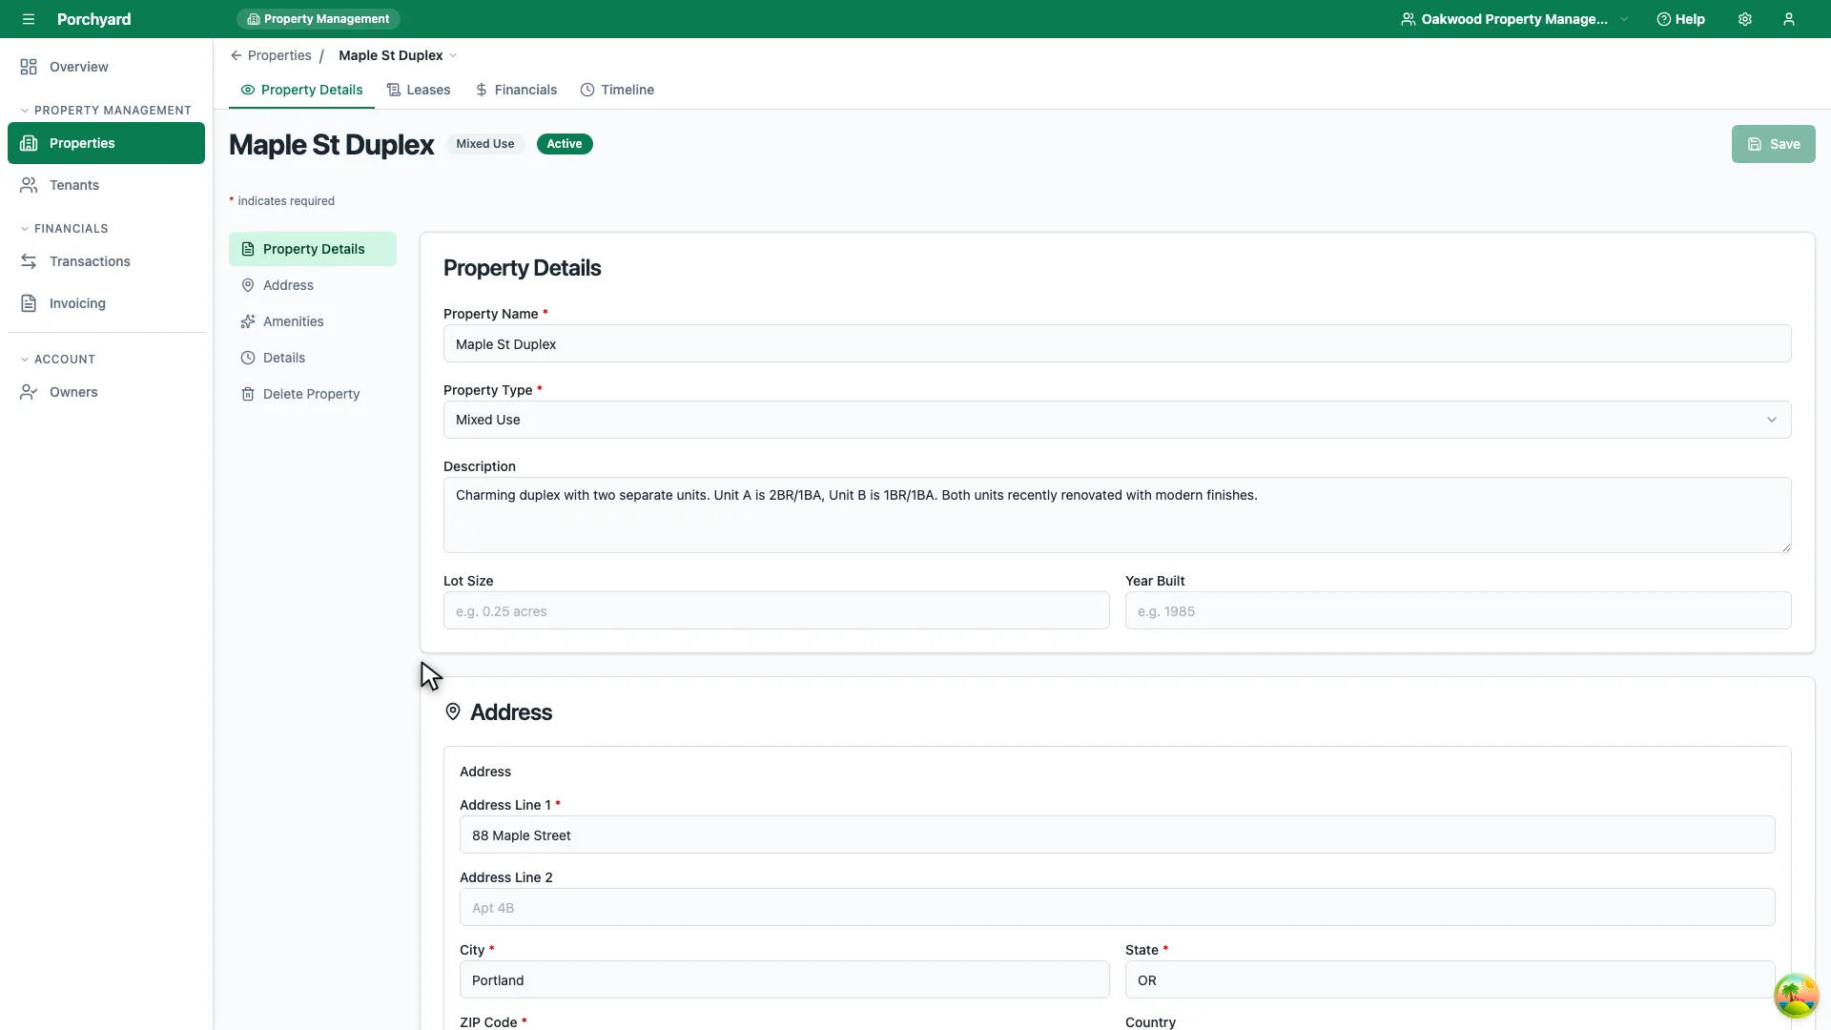The width and height of the screenshot is (1831, 1030).
Task: Open Oakwood Property Management organization switcher
Action: point(1514,19)
